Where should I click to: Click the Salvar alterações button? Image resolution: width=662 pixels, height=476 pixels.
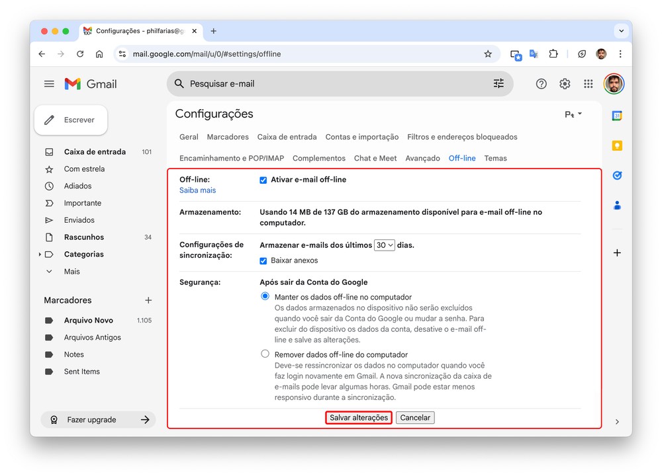pyautogui.click(x=359, y=418)
